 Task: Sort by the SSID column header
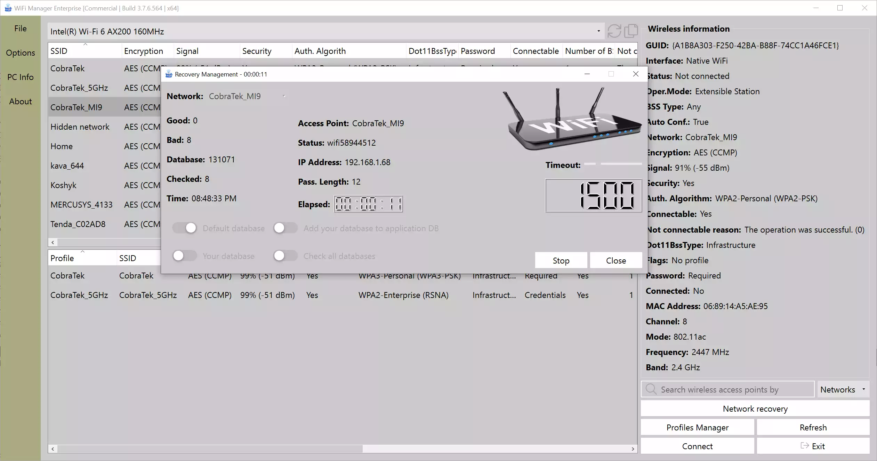pyautogui.click(x=85, y=51)
